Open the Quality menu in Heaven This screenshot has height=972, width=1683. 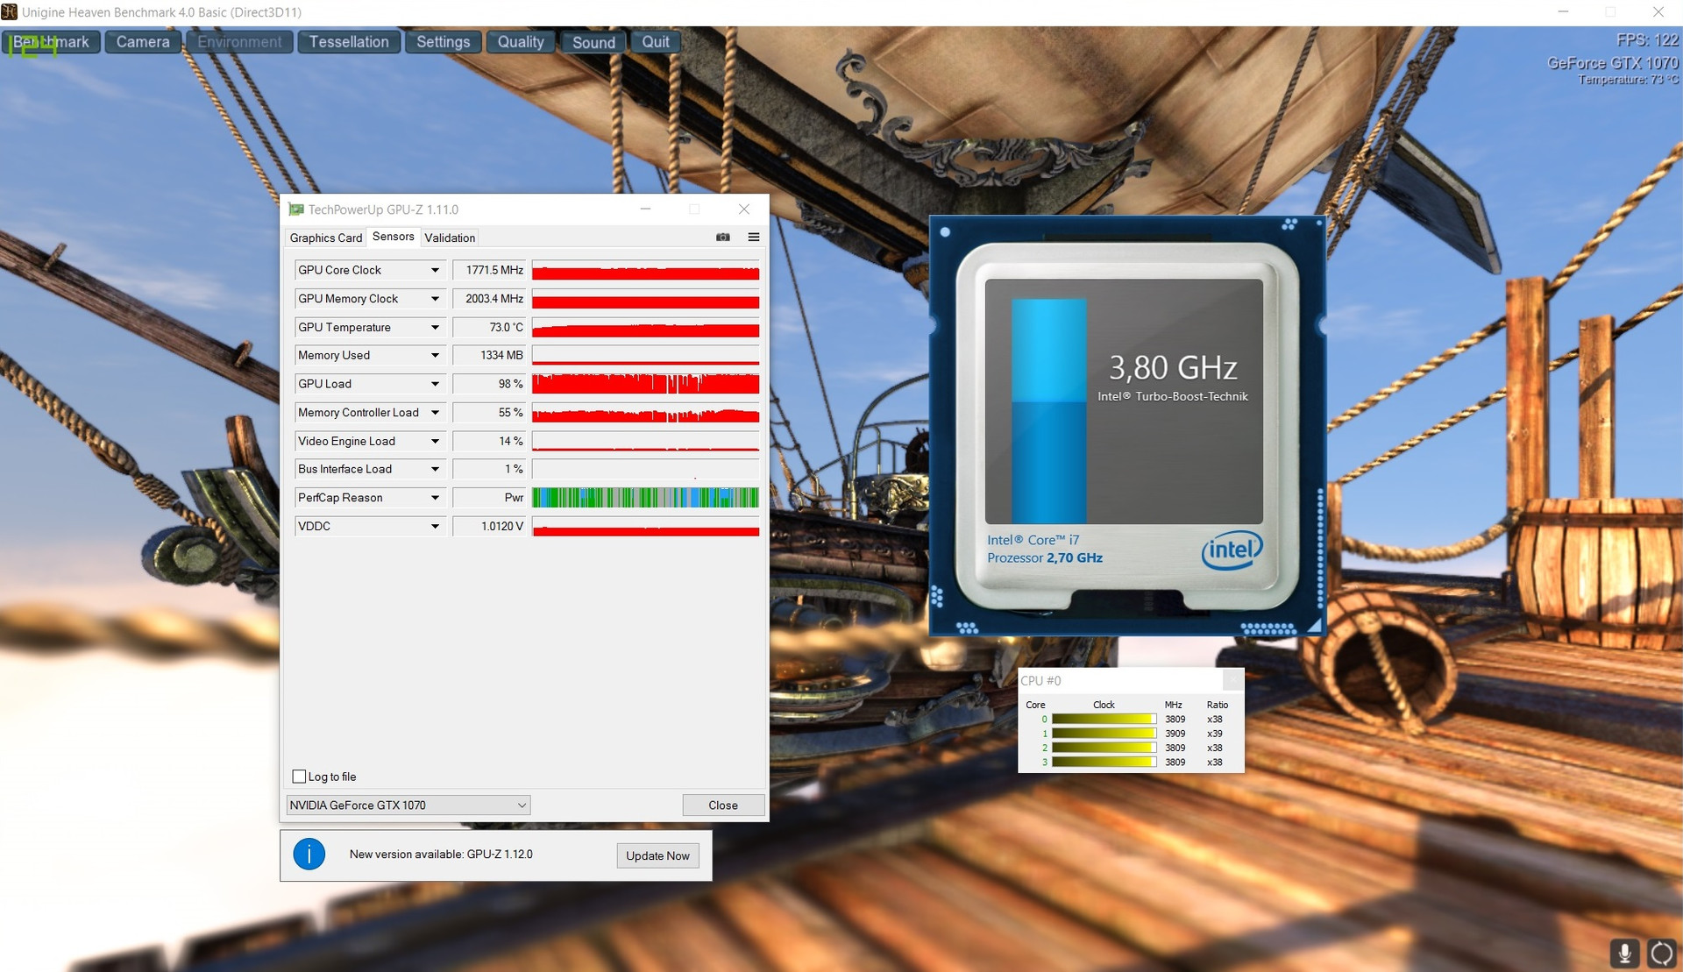(521, 42)
